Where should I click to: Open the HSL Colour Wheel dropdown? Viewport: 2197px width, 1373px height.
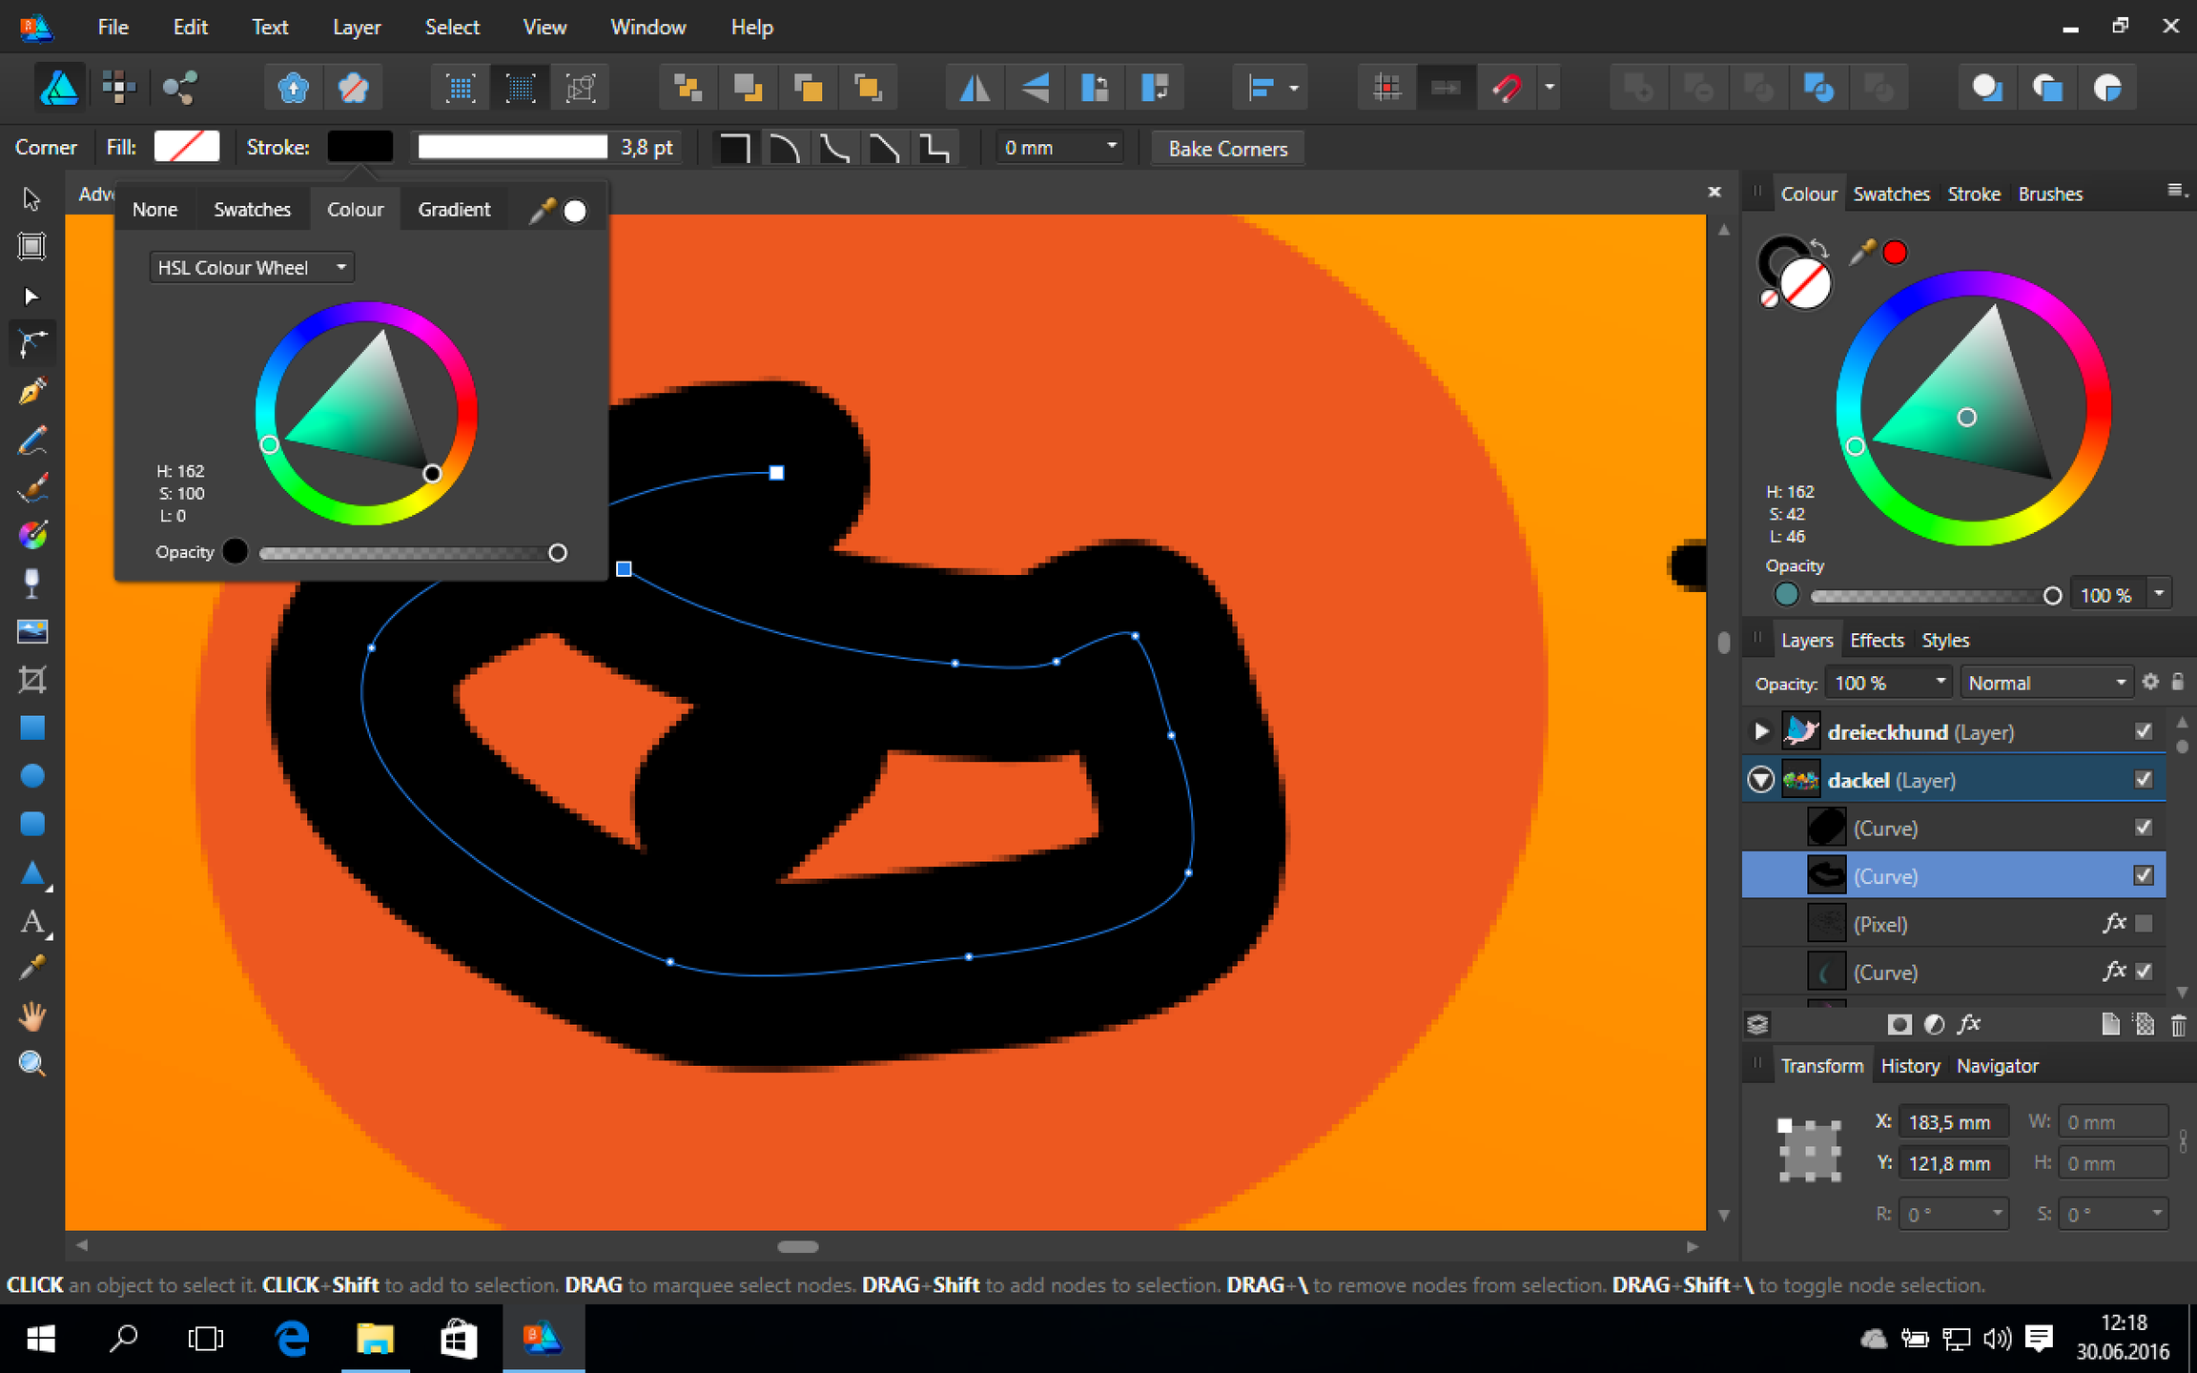pyautogui.click(x=252, y=268)
